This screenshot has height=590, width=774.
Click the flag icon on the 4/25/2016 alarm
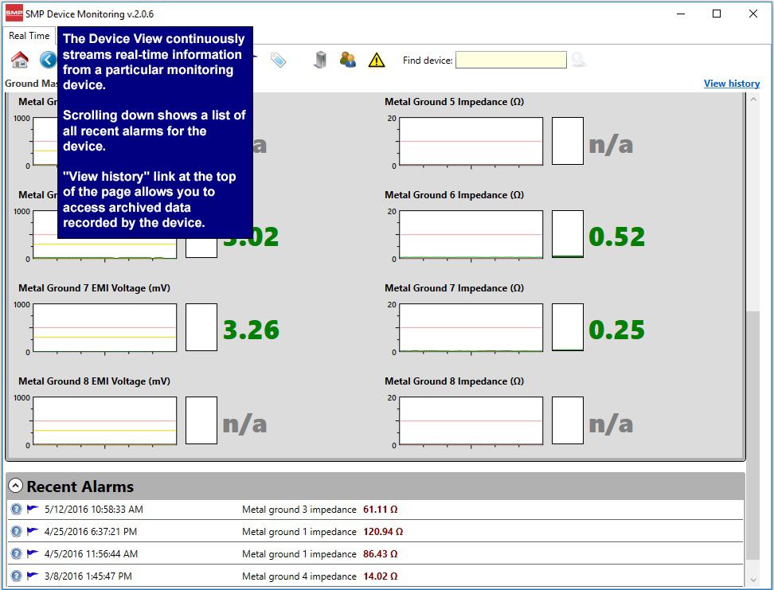point(32,531)
